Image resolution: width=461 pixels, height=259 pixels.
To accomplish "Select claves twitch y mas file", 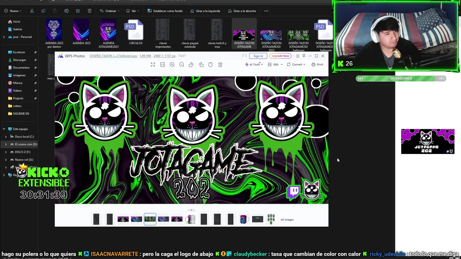I will [x=217, y=33].
